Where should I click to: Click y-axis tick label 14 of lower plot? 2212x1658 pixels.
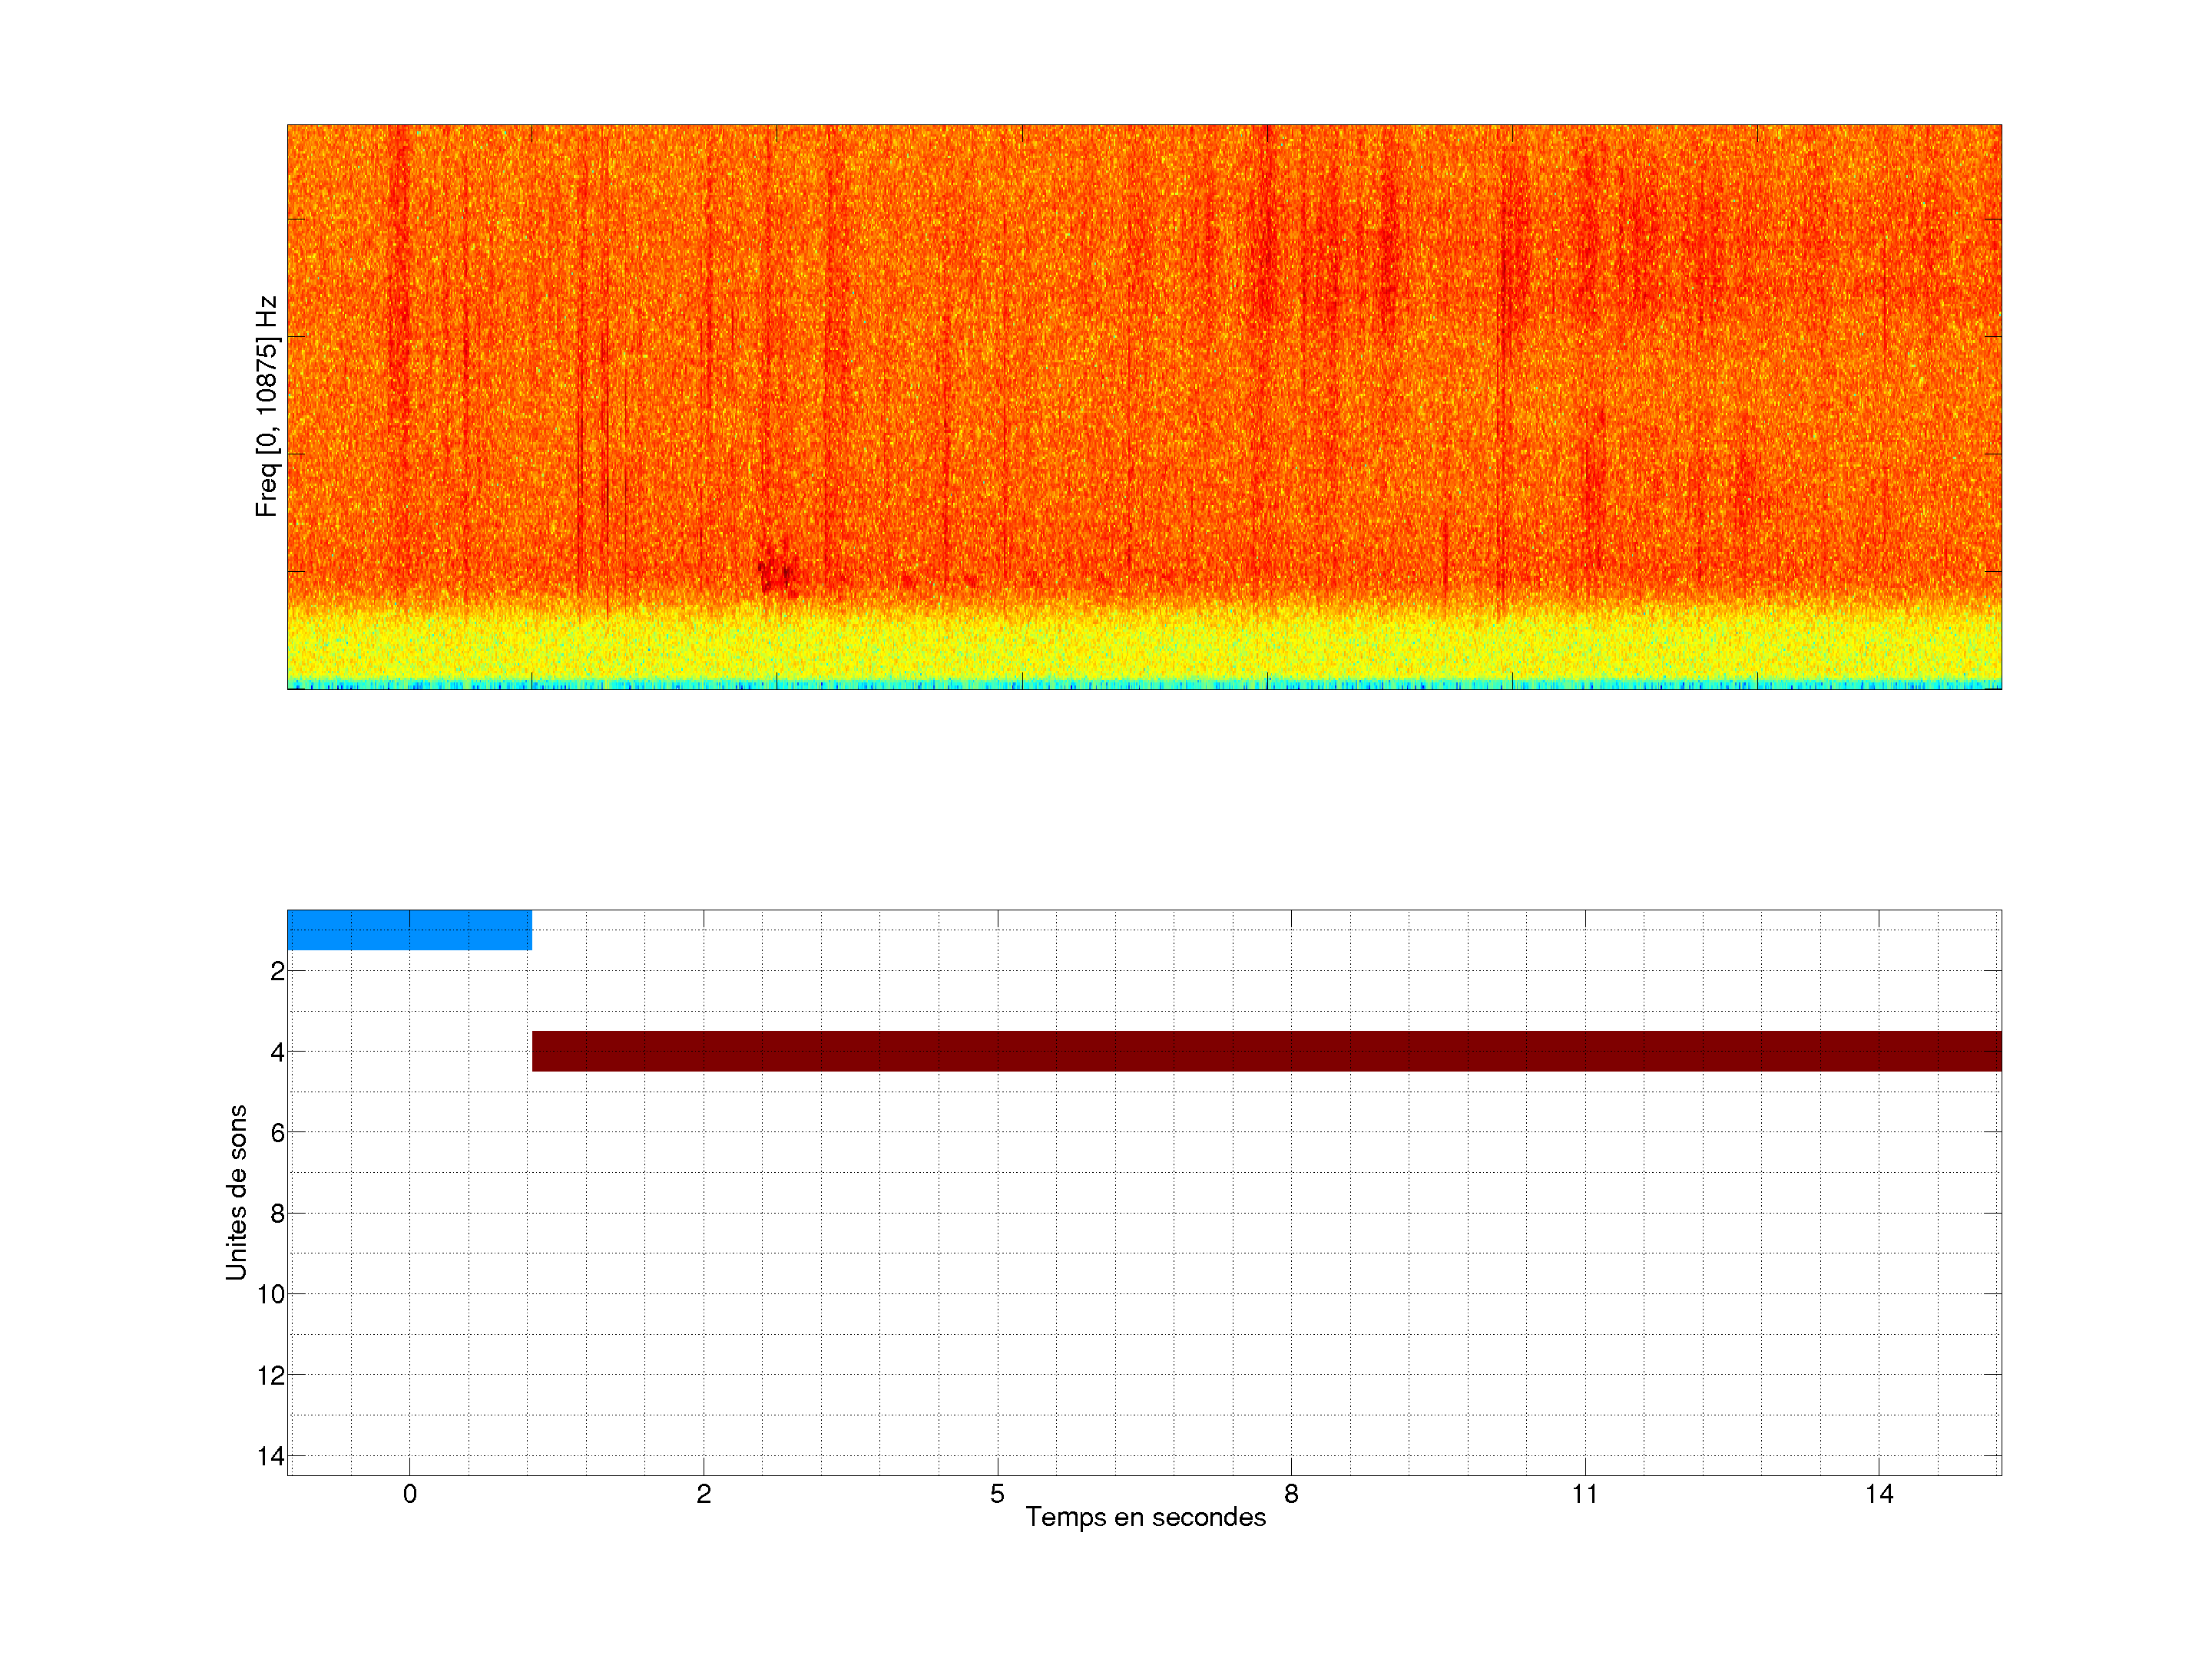pos(271,1456)
